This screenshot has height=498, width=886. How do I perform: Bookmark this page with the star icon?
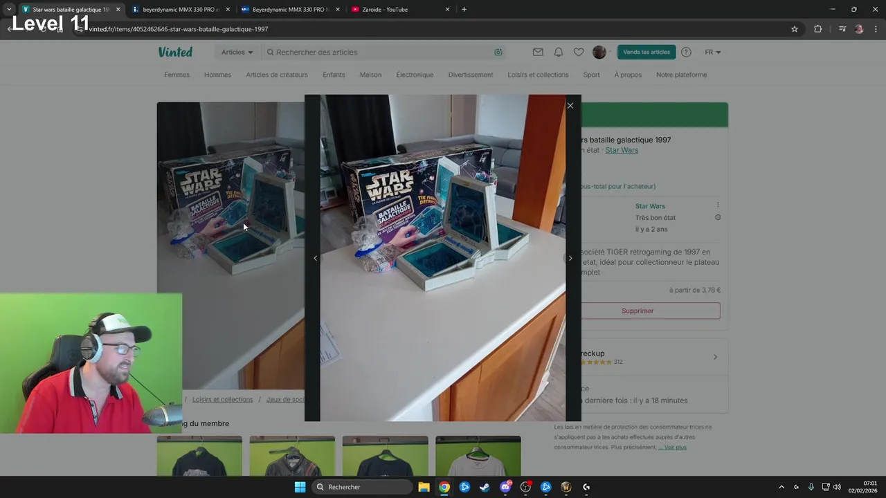coord(795,29)
